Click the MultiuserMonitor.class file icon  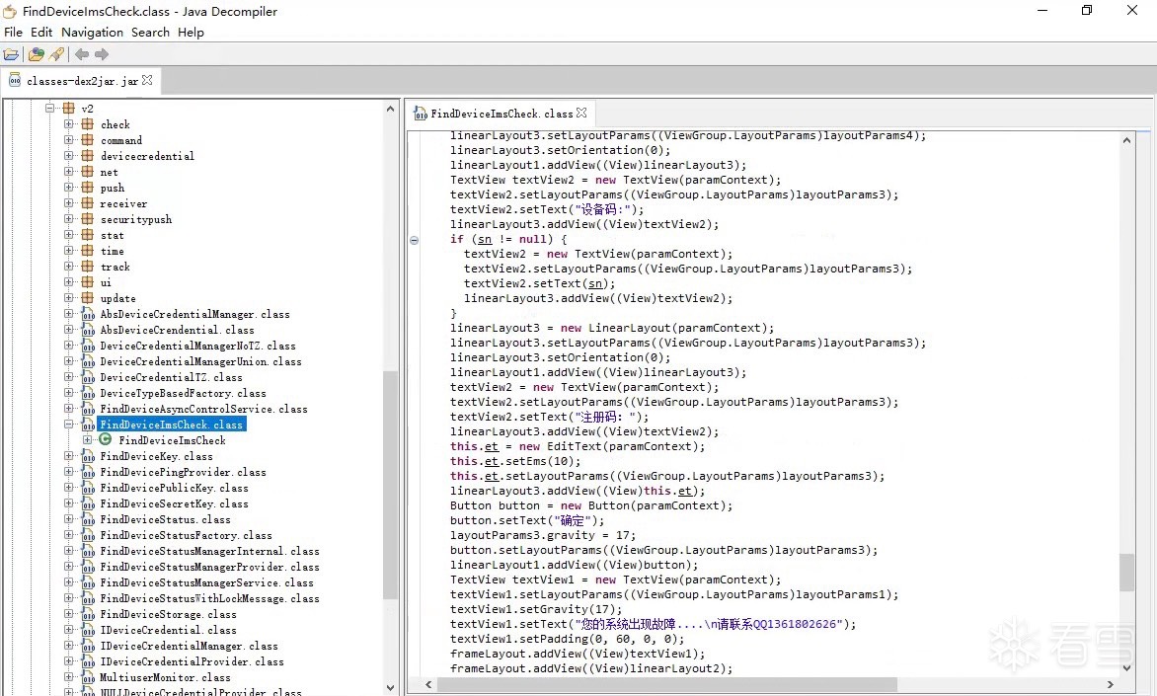click(88, 677)
